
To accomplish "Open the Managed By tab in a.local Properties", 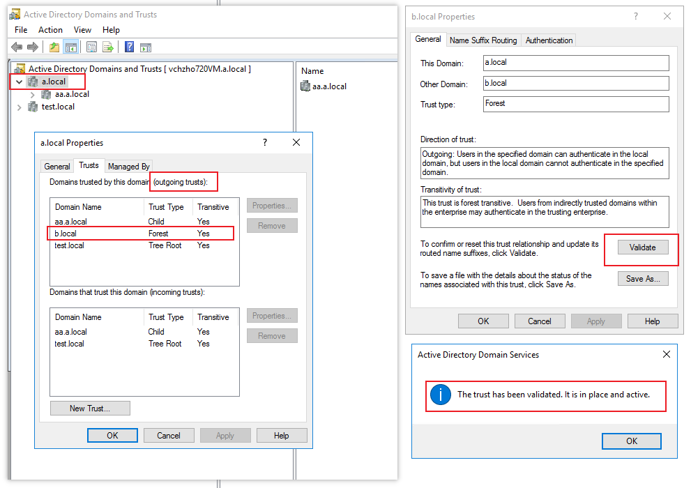I will pos(128,166).
